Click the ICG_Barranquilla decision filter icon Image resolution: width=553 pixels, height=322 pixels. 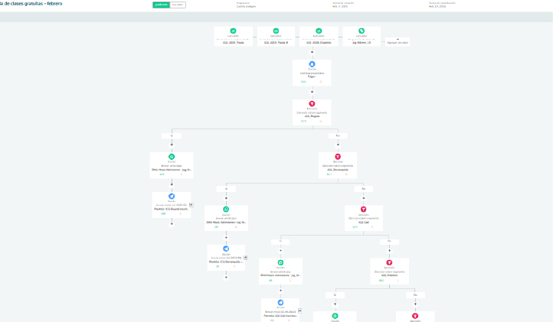point(338,157)
